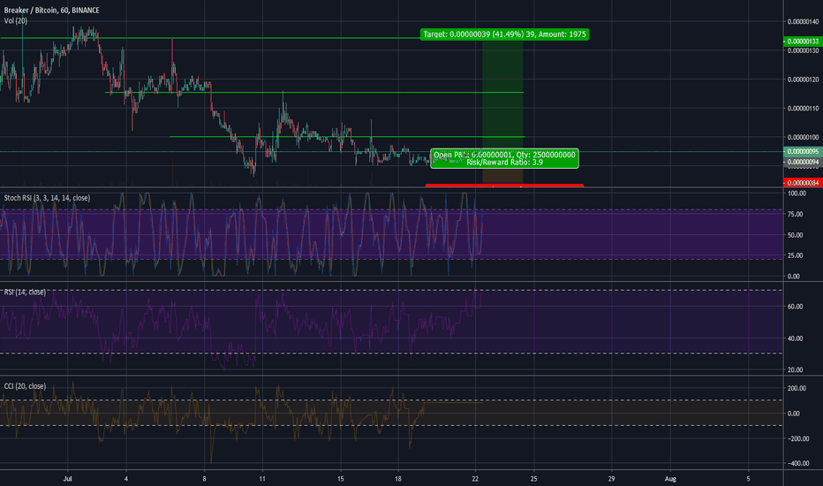823x486 pixels.
Task: Click the 'Aug' date on the time axis
Action: (670, 479)
